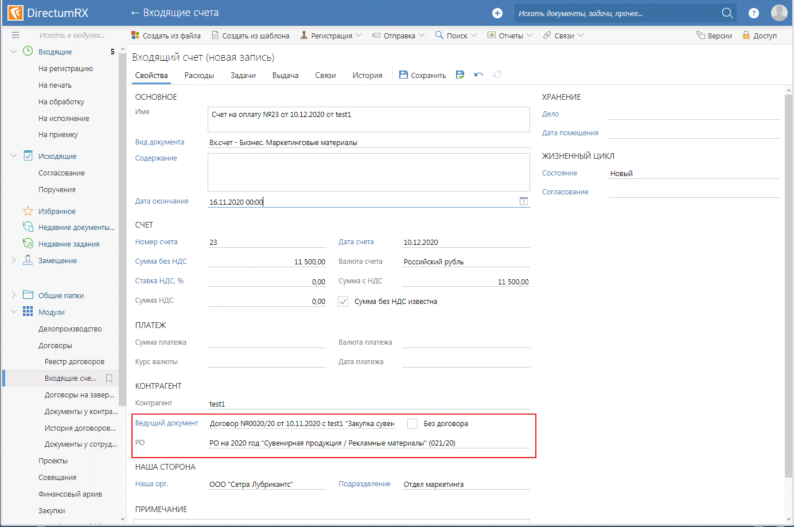Click the refresh icon in the form toolbar
The image size is (794, 527).
pyautogui.click(x=497, y=75)
